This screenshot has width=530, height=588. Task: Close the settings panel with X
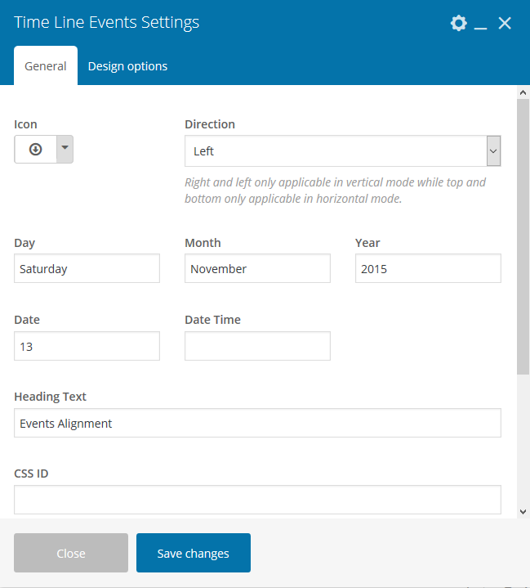(505, 23)
